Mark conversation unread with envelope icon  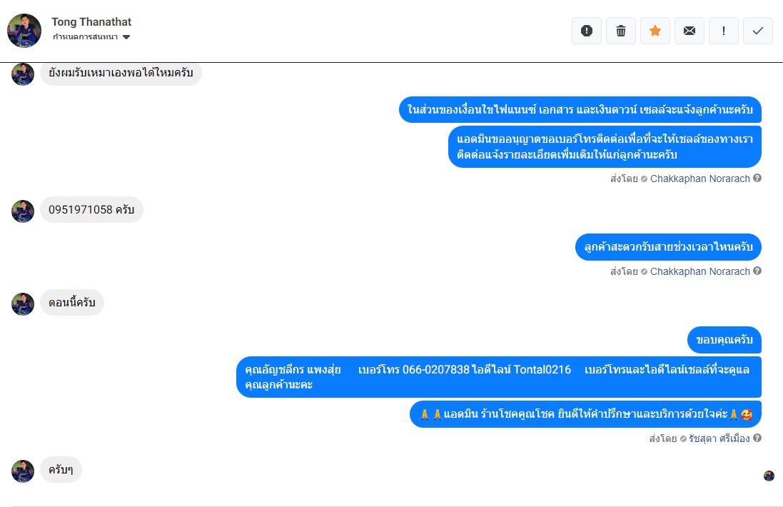pyautogui.click(x=689, y=31)
